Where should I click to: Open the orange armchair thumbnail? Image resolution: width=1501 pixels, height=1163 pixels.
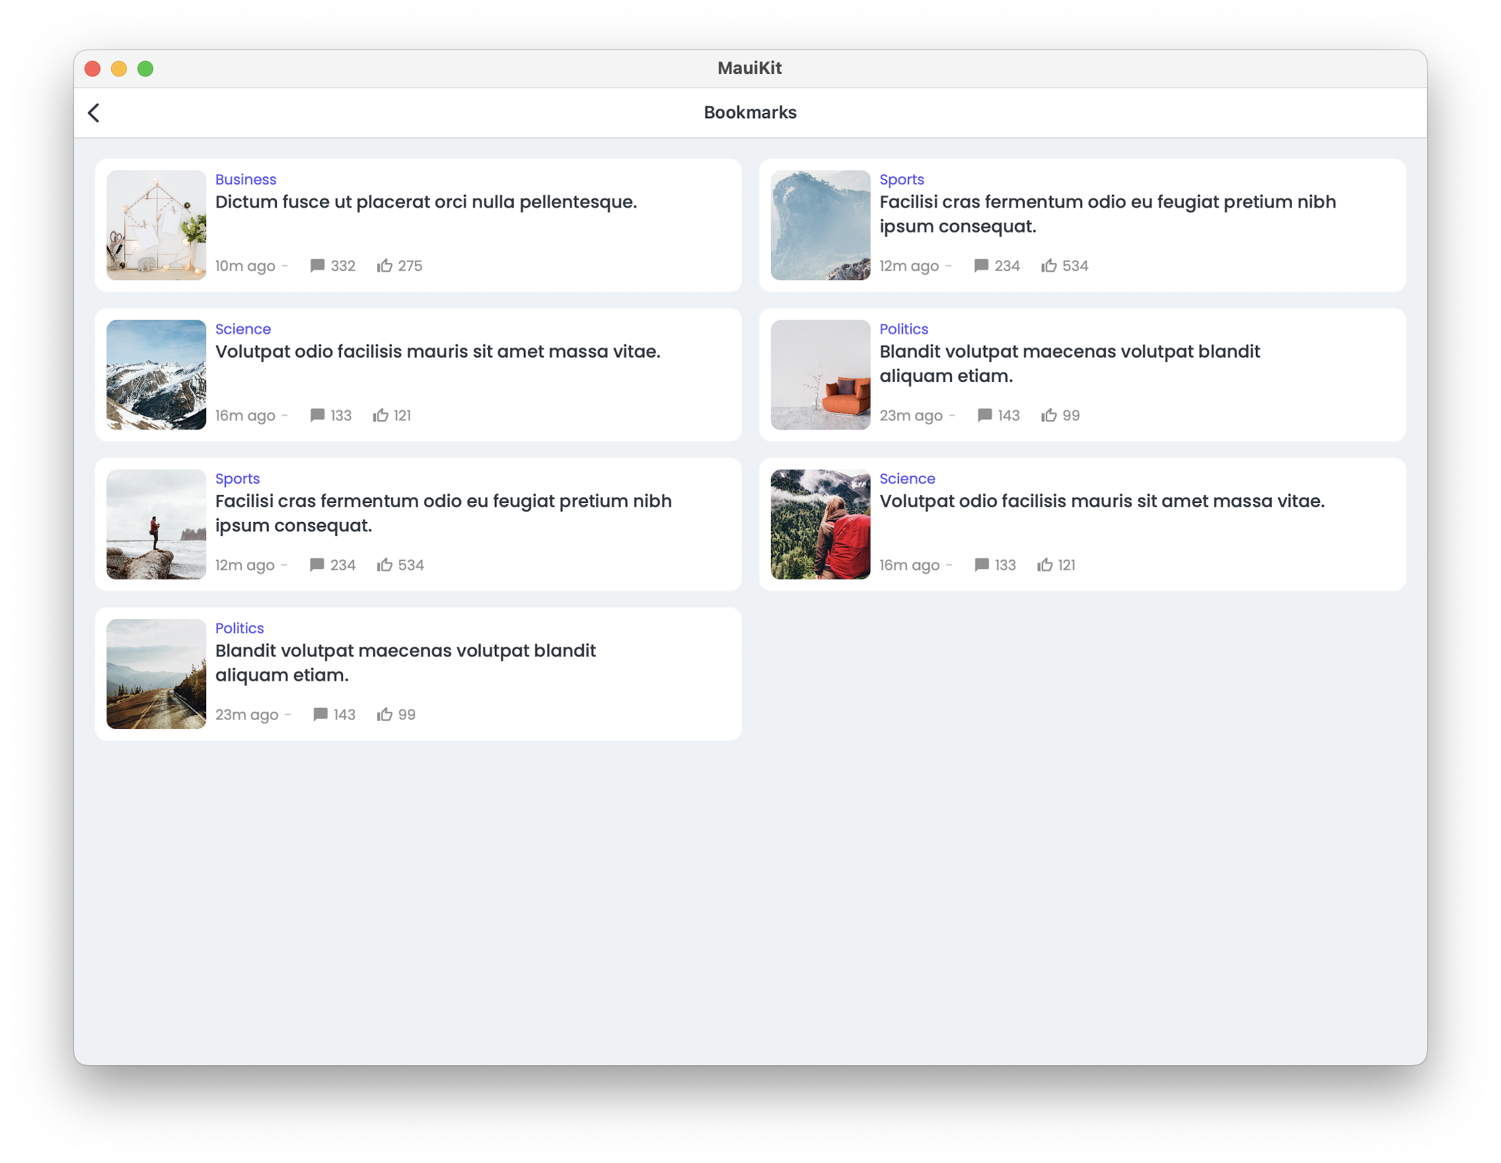coord(820,375)
